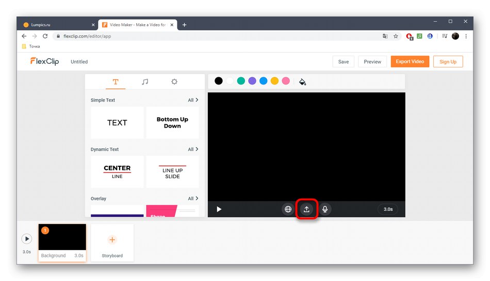Reload the current page
The image size is (490, 281).
[45, 36]
